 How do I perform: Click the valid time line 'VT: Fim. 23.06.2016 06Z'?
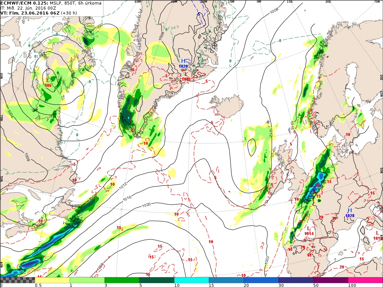(30, 13)
